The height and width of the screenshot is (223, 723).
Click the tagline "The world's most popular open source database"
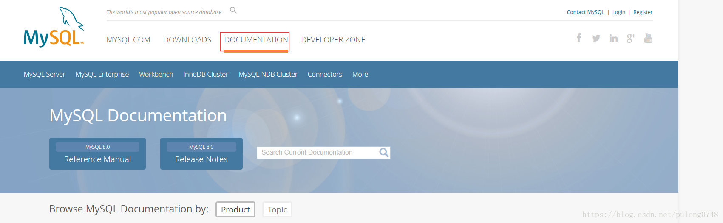(164, 12)
